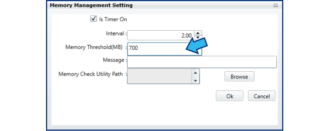This screenshot has width=329, height=131.
Task: Dismiss the dialog with Cancel
Action: point(261,96)
